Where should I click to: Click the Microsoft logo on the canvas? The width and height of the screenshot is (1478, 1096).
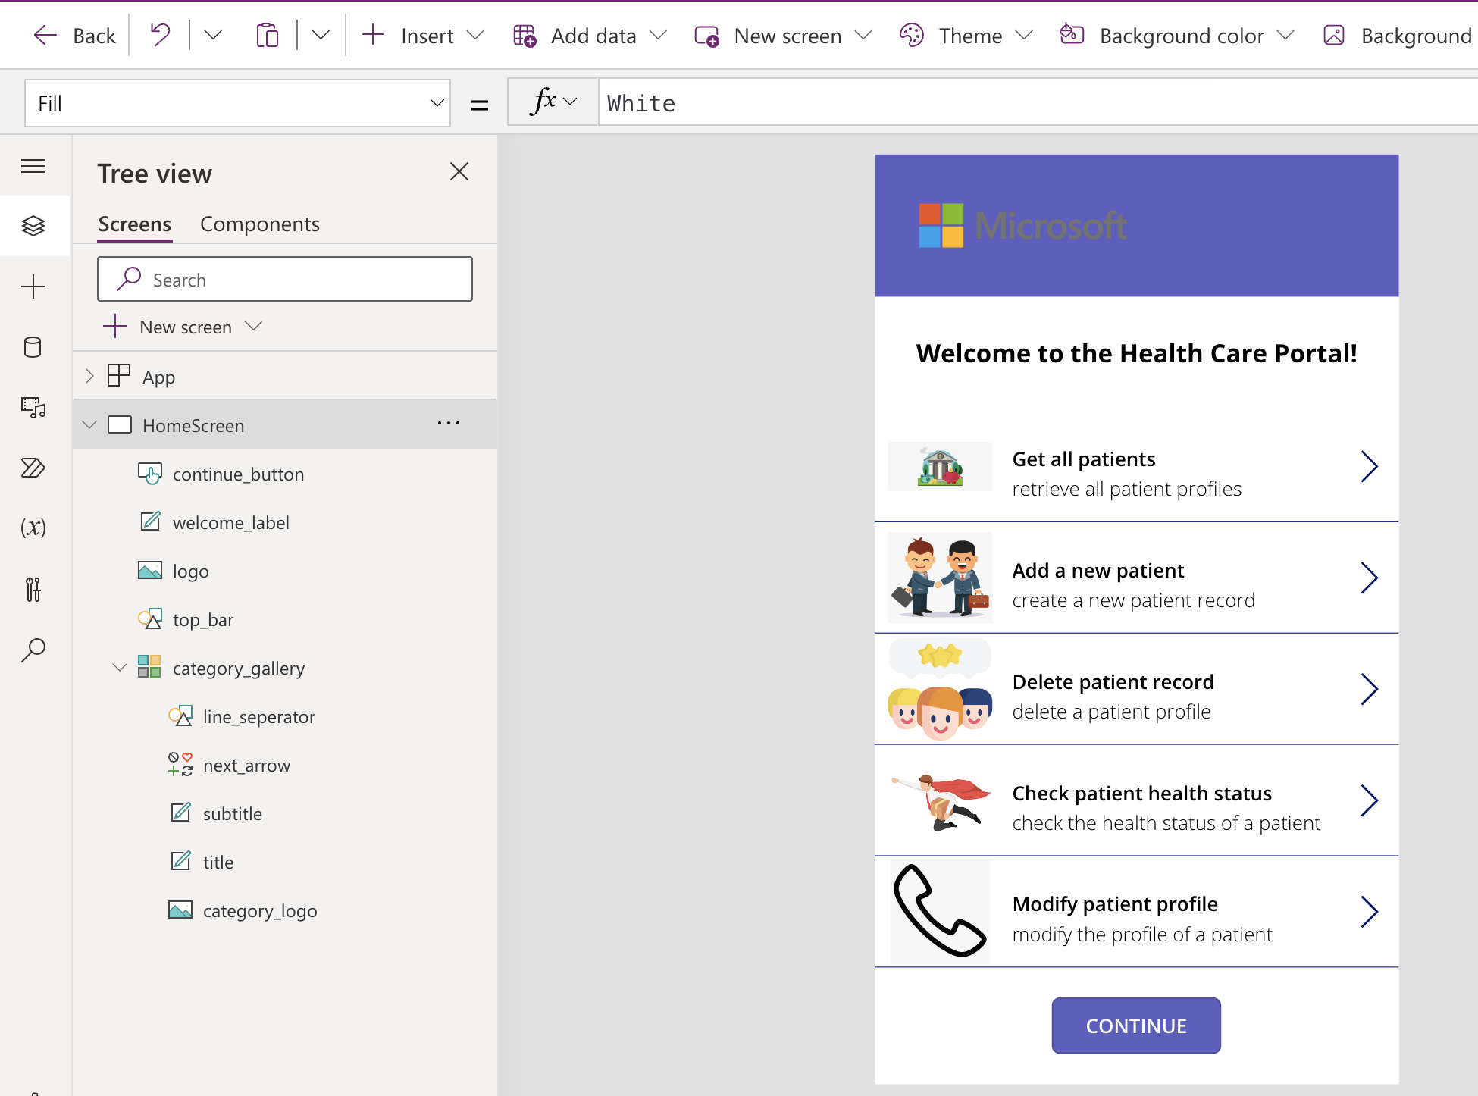(x=1022, y=225)
